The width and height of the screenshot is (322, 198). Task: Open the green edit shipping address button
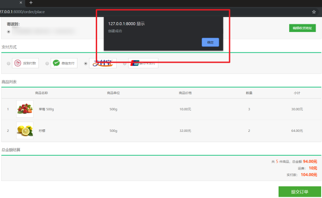[302, 28]
